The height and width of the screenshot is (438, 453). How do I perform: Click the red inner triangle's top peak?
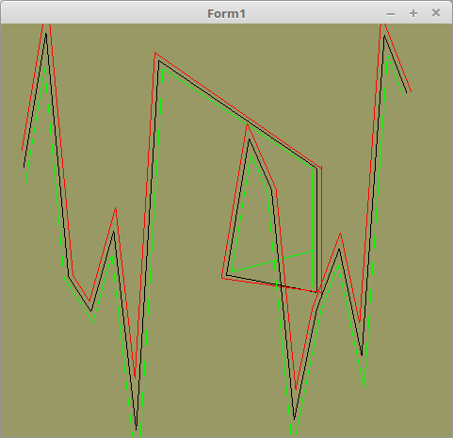tap(248, 124)
